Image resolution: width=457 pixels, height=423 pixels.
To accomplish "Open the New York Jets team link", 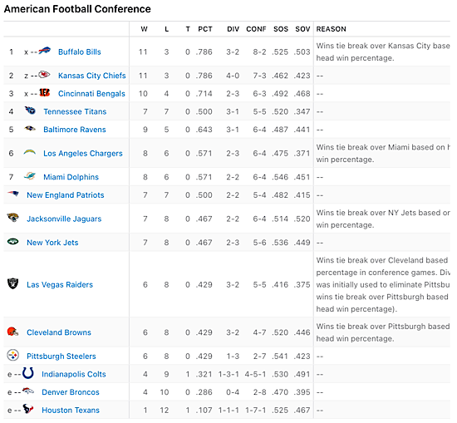I will pyautogui.click(x=52, y=243).
